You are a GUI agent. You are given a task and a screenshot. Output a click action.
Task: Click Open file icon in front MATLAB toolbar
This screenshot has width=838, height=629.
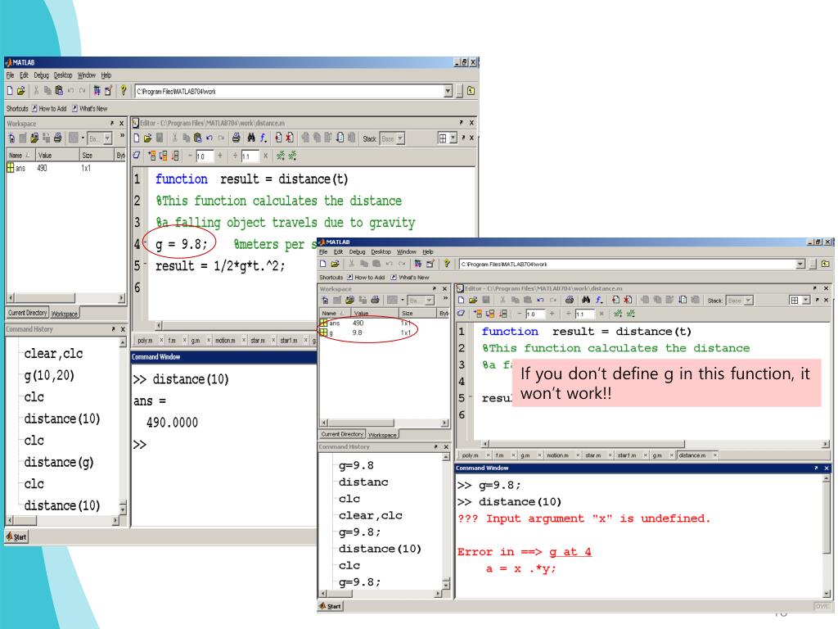(335, 264)
